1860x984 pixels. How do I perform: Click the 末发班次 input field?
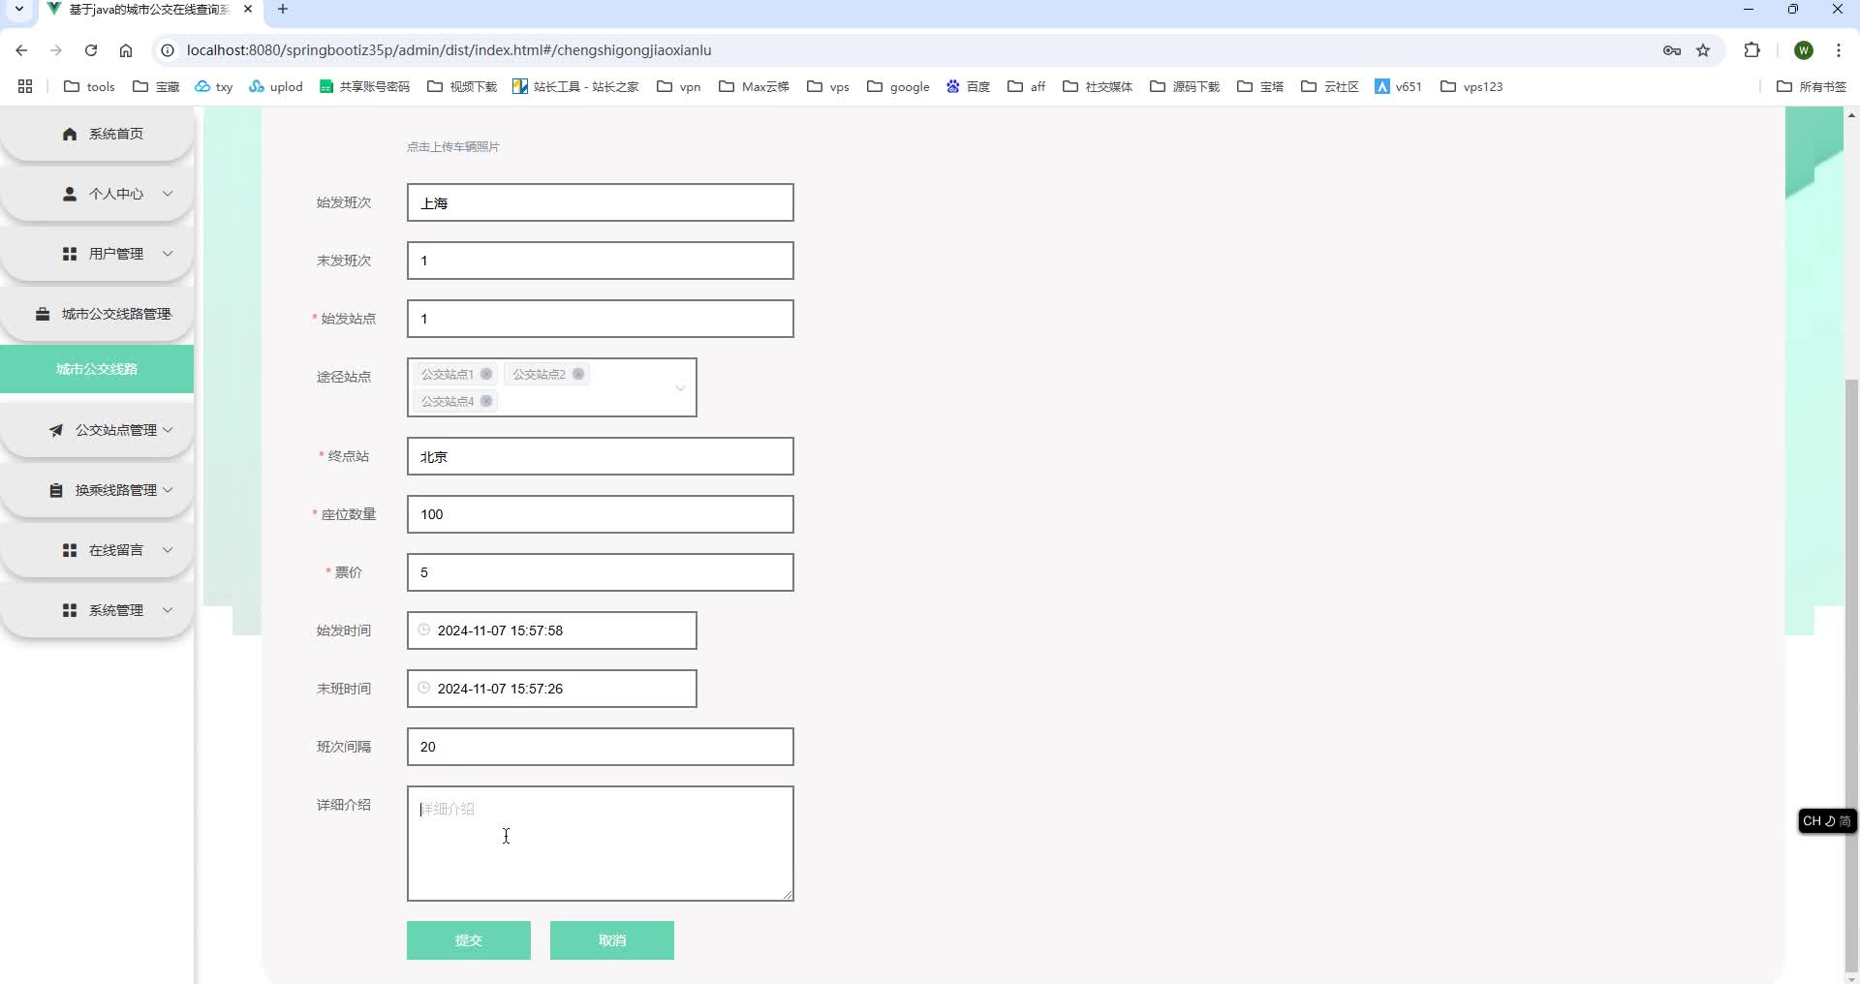click(601, 261)
